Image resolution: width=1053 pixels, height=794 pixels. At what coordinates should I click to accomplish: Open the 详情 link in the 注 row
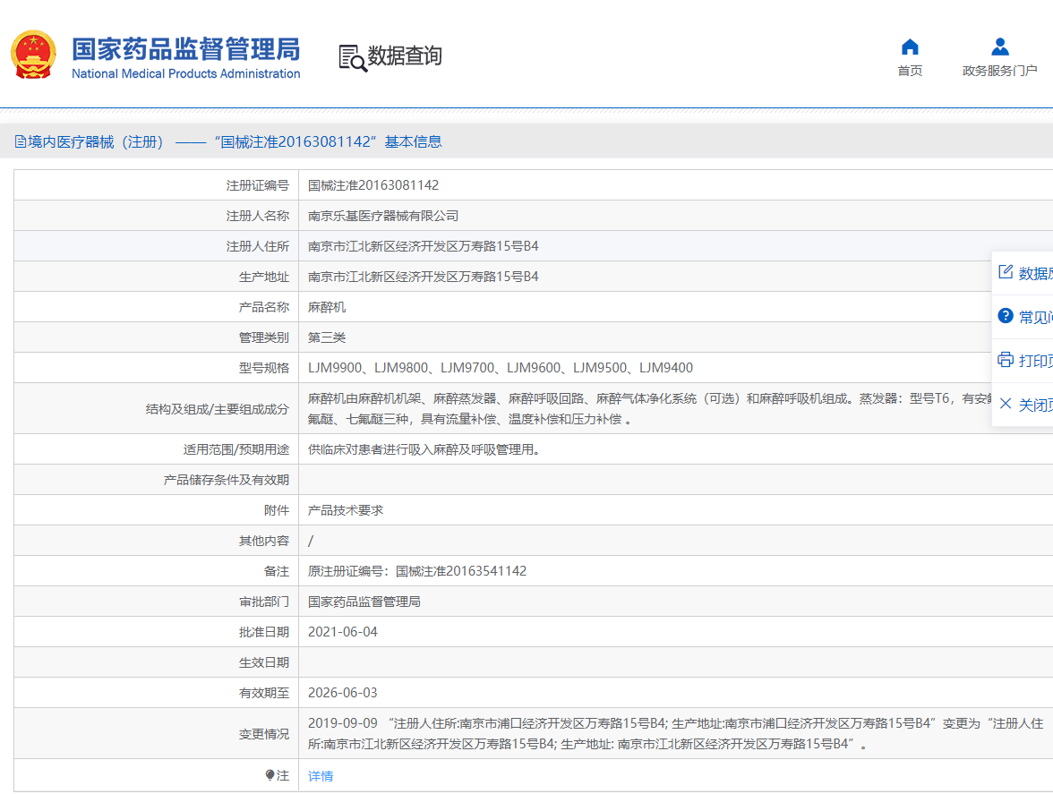(321, 776)
